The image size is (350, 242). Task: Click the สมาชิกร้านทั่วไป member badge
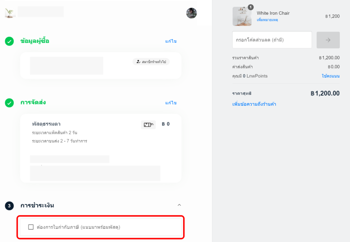pos(151,62)
